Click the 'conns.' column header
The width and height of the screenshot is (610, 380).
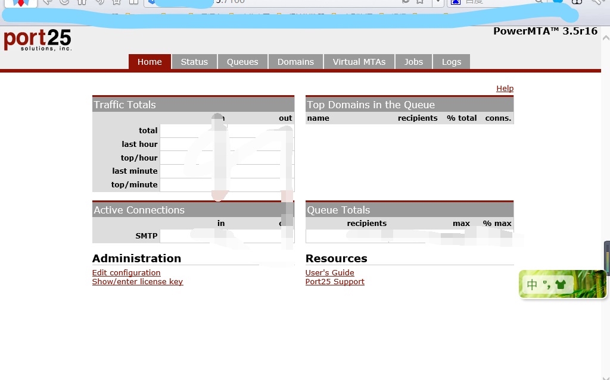(x=498, y=118)
